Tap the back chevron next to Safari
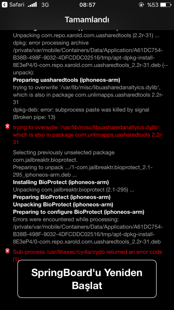174x310 pixels. click(x=4, y=5)
